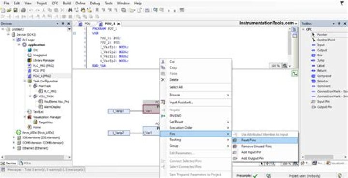The width and height of the screenshot is (348, 178).
Task: Open the Online menu
Action: (80, 3)
